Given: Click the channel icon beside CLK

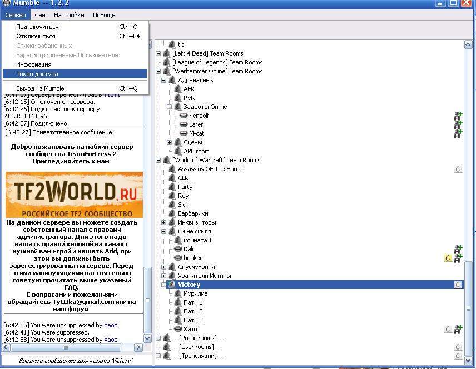Looking at the screenshot, I should (x=172, y=178).
